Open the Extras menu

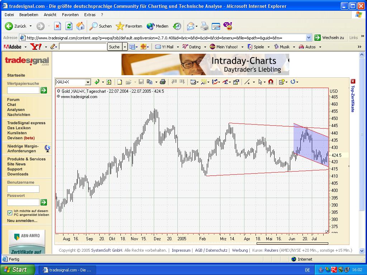coord(90,15)
